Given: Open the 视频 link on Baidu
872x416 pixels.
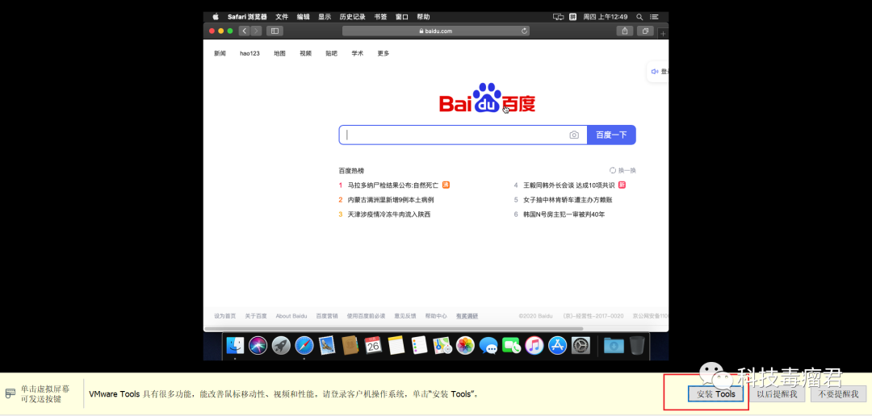Looking at the screenshot, I should pyautogui.click(x=305, y=53).
